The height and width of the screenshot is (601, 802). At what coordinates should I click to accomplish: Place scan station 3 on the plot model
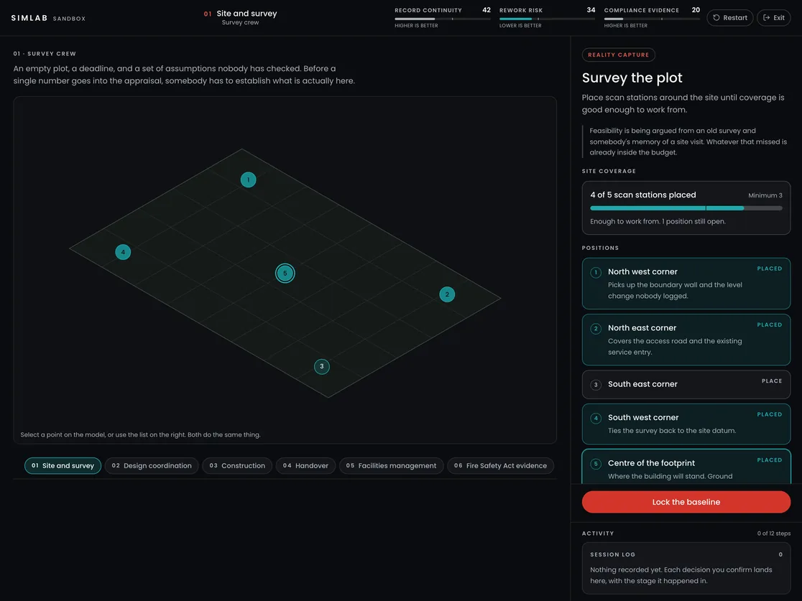[322, 366]
